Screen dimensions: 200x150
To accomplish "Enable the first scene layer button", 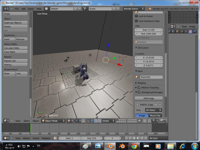I will [x=117, y=120].
